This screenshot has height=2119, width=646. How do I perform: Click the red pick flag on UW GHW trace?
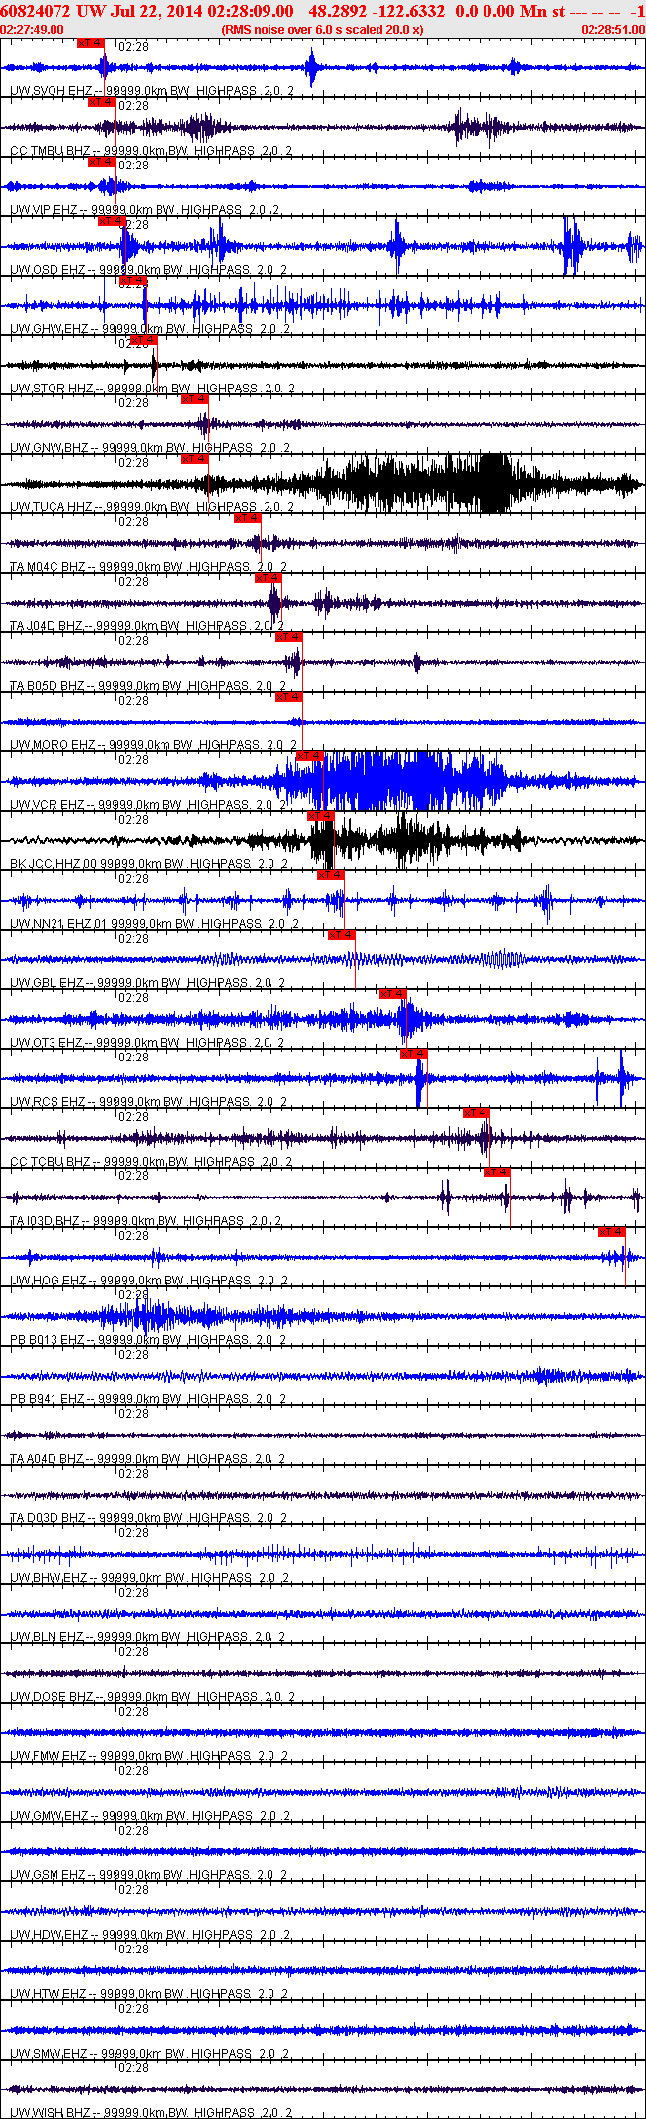point(132,280)
